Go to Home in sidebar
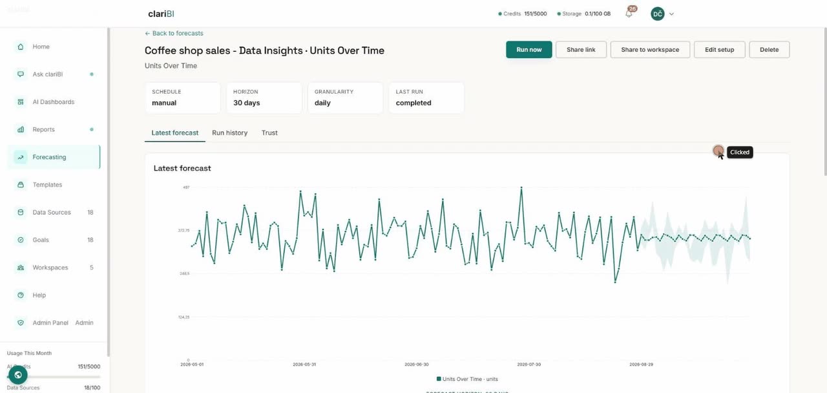827x393 pixels. pyautogui.click(x=54, y=47)
